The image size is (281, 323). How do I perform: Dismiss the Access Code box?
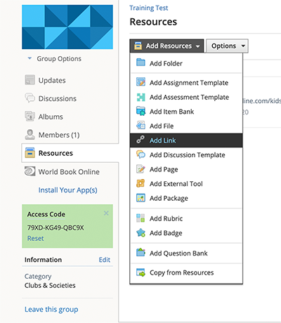point(106,213)
